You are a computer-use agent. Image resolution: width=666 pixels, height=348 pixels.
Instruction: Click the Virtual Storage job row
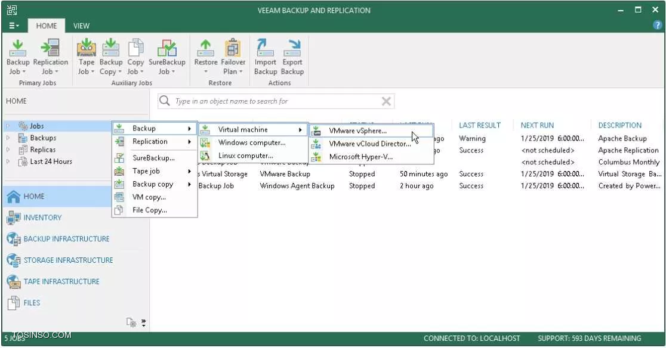[x=430, y=174]
